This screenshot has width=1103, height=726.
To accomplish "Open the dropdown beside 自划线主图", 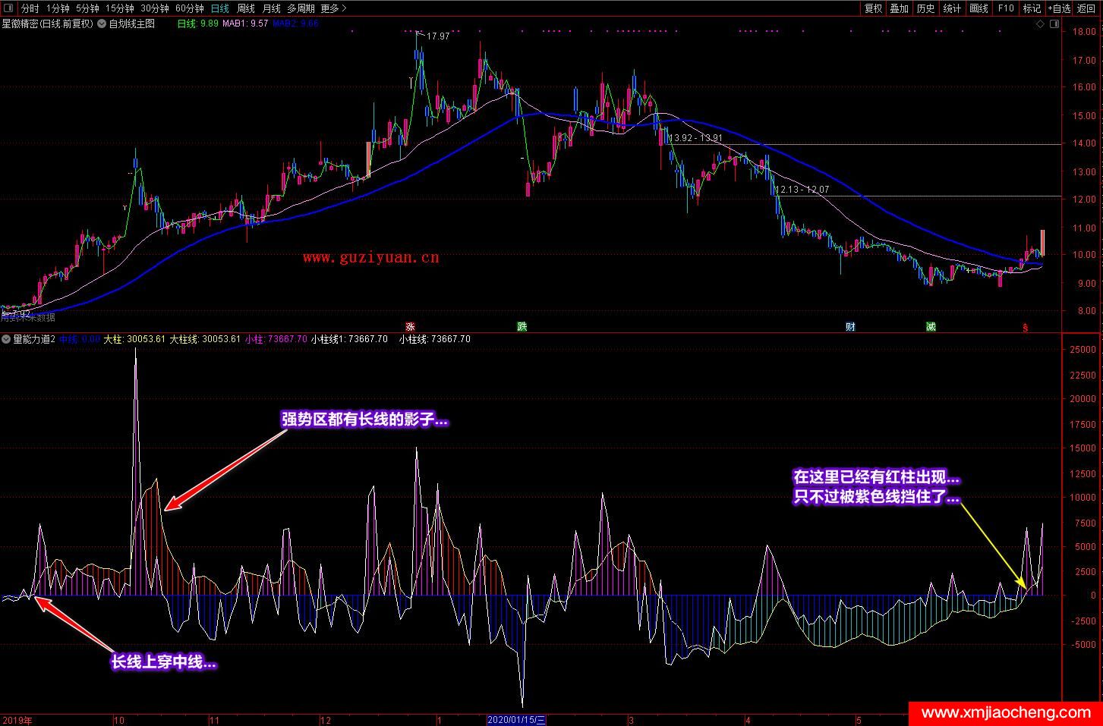I will pyautogui.click(x=102, y=24).
